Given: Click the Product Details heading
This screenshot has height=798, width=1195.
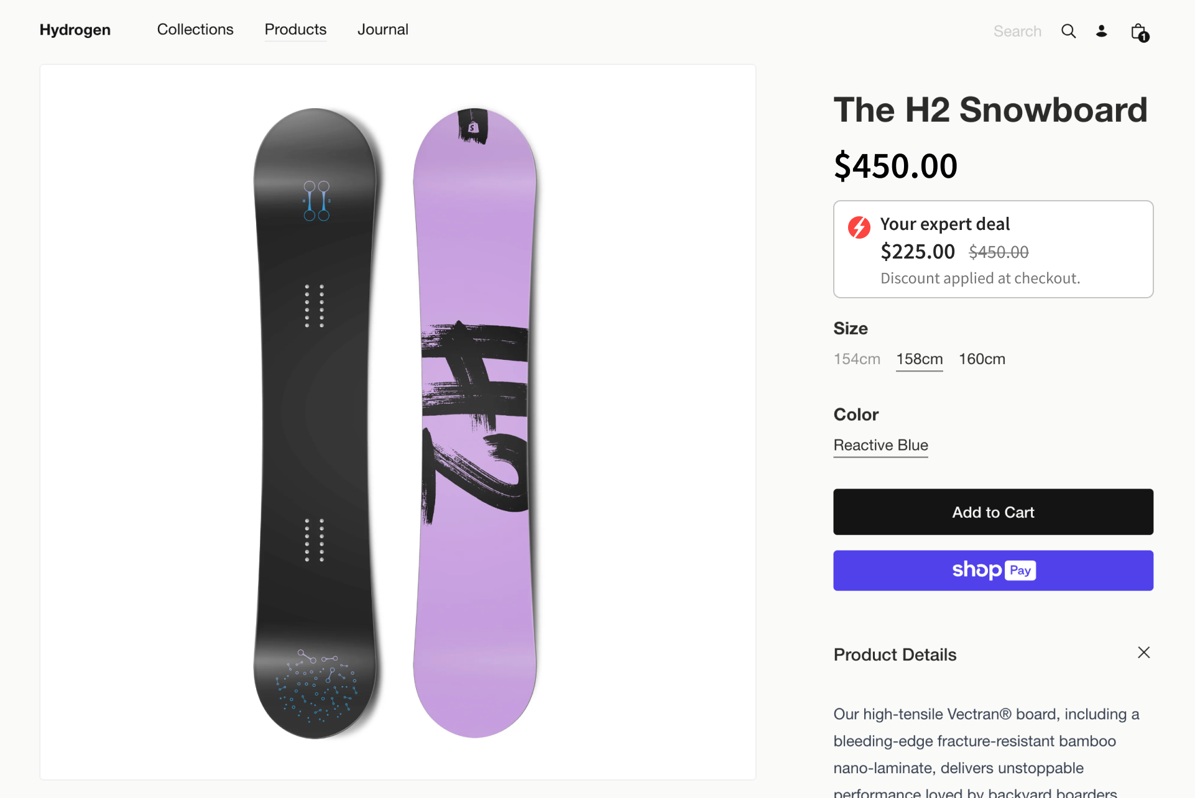Looking at the screenshot, I should (895, 654).
